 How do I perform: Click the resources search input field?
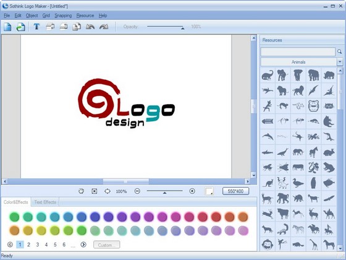[298, 52]
